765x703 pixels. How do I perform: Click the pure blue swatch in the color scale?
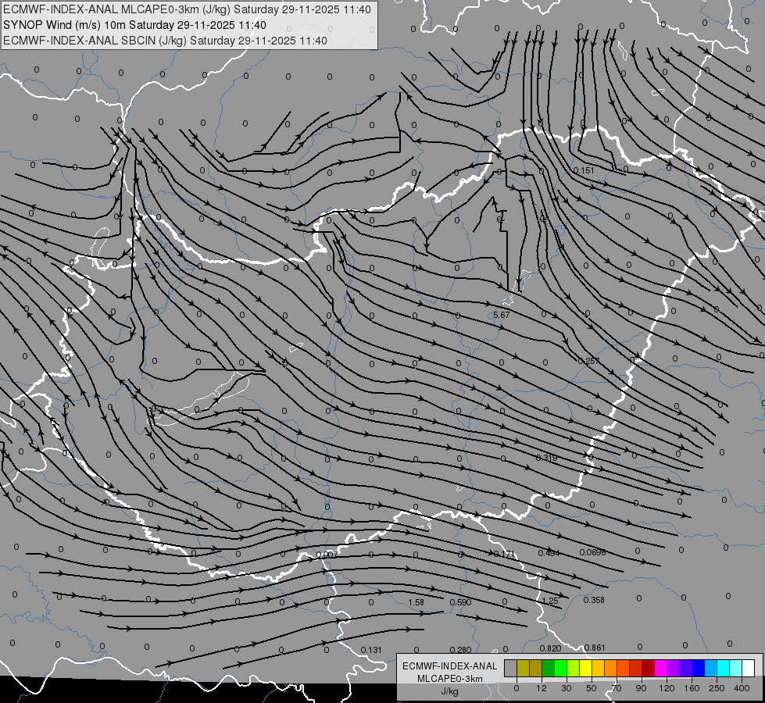[699, 669]
